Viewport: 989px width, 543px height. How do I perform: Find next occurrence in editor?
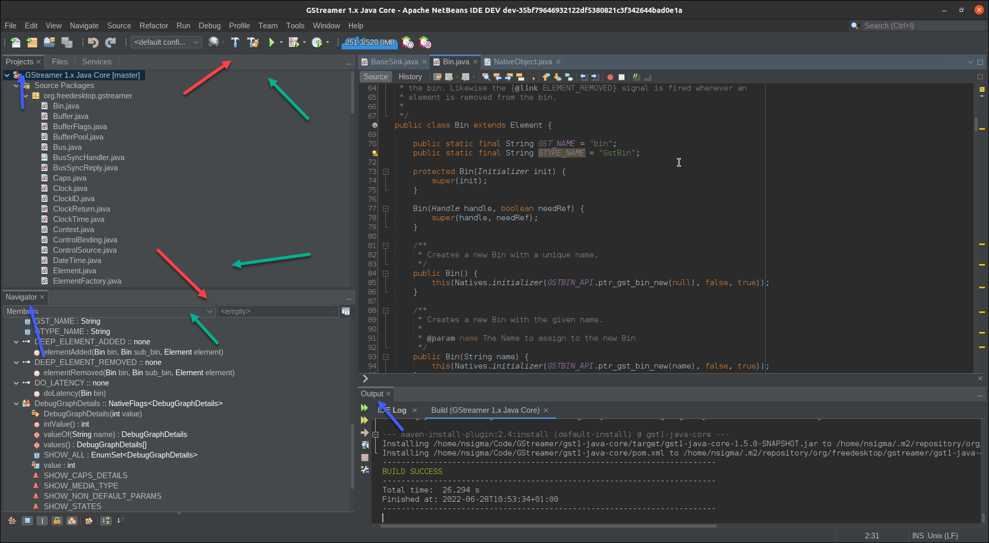click(509, 77)
